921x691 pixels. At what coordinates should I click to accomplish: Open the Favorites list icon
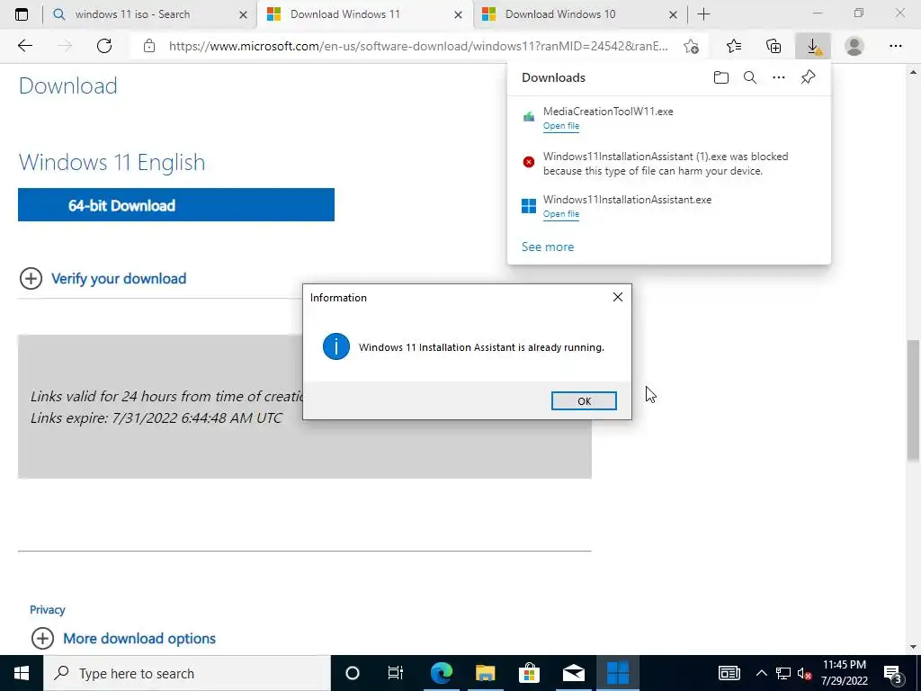point(734,46)
